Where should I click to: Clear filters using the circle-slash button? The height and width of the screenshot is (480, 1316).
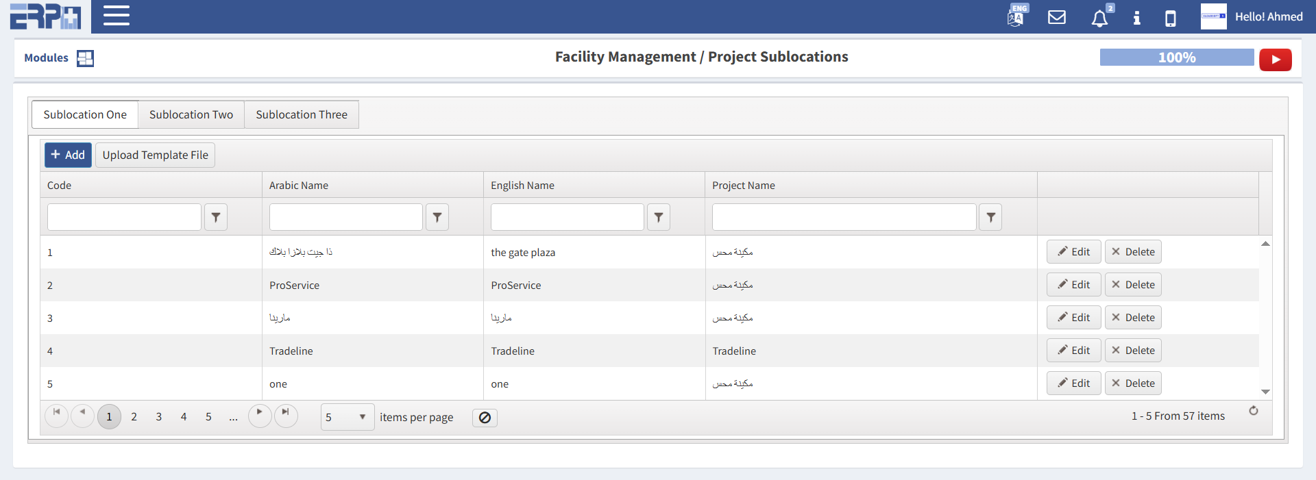pos(485,418)
